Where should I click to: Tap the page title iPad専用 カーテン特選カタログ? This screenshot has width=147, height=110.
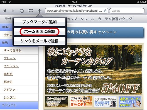(73, 6)
